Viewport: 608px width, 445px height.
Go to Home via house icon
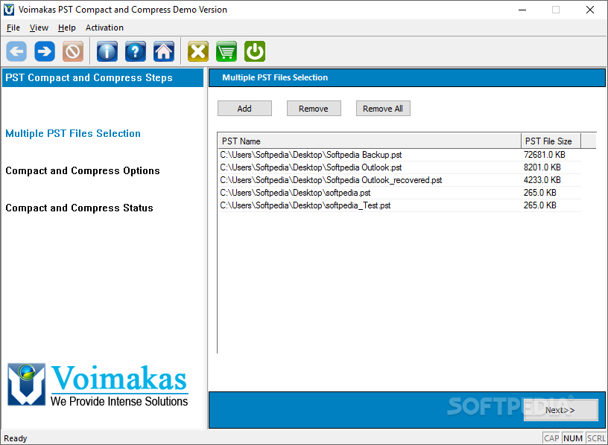coord(164,51)
